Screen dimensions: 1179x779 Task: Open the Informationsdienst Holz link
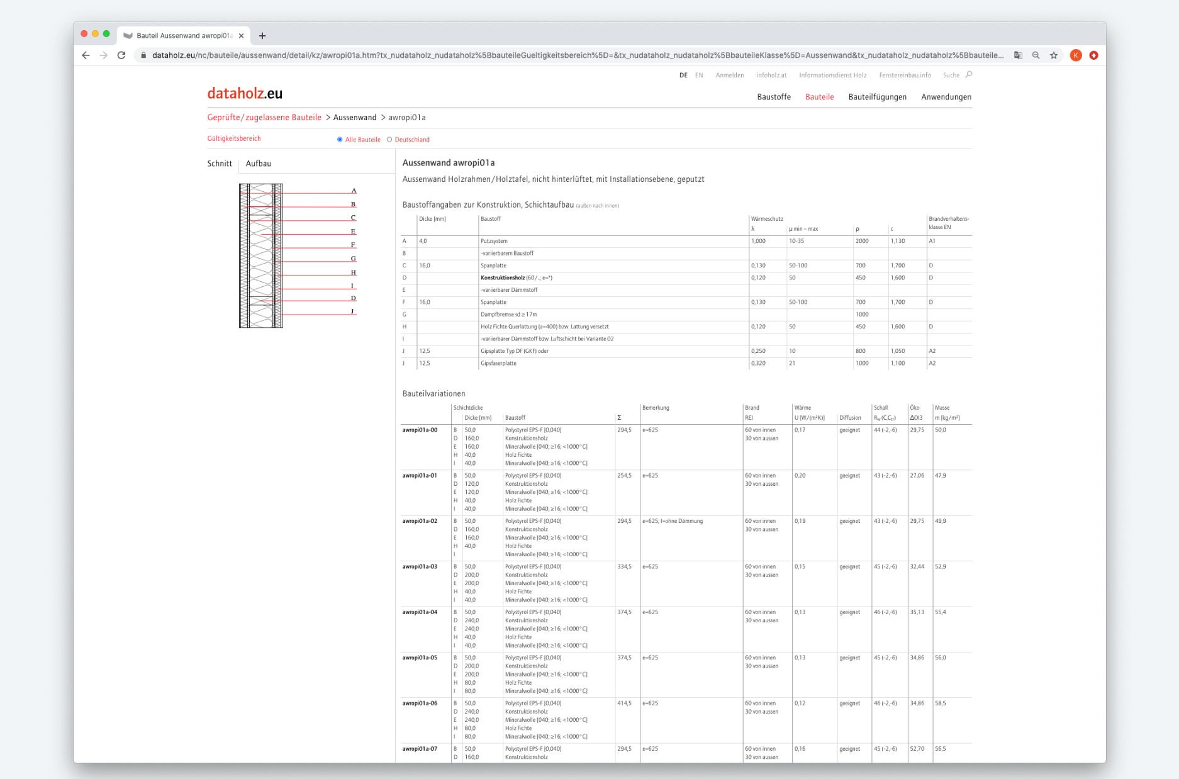pos(833,75)
